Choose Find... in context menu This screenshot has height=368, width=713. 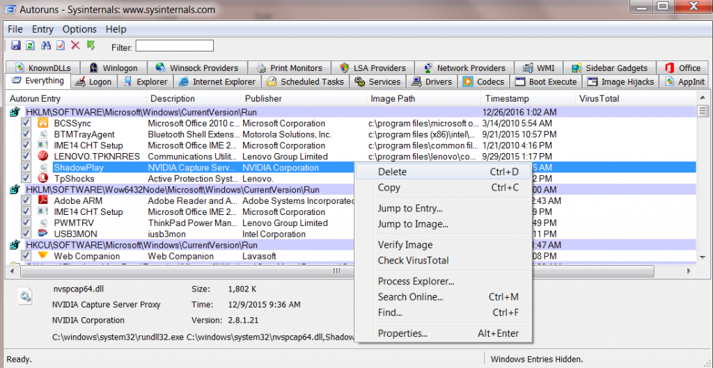pos(444,312)
